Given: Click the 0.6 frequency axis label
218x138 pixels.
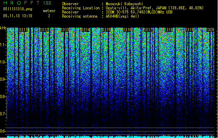Looking at the screenshot, I should [x=3, y=131].
